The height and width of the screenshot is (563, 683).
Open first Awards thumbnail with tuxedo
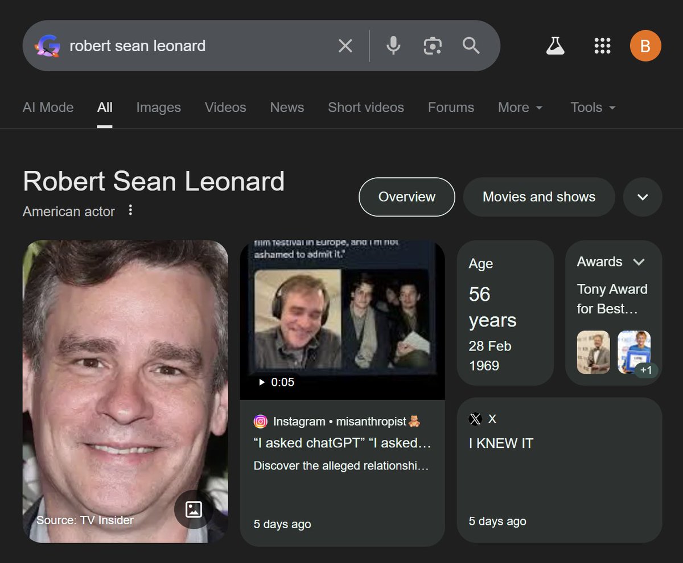(593, 352)
